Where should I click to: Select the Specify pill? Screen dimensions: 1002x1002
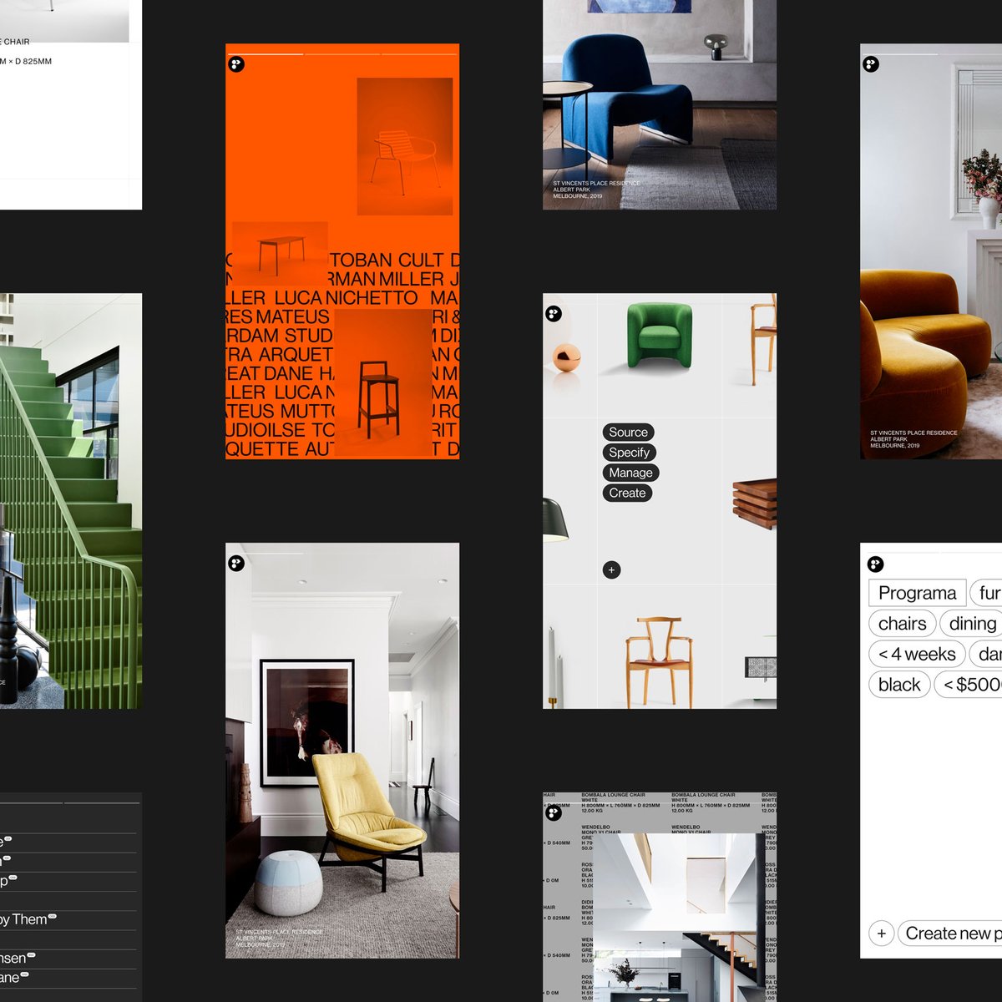(x=629, y=453)
